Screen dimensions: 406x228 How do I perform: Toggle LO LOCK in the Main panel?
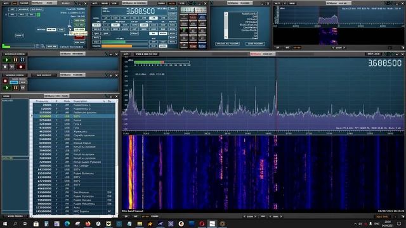pos(79,30)
